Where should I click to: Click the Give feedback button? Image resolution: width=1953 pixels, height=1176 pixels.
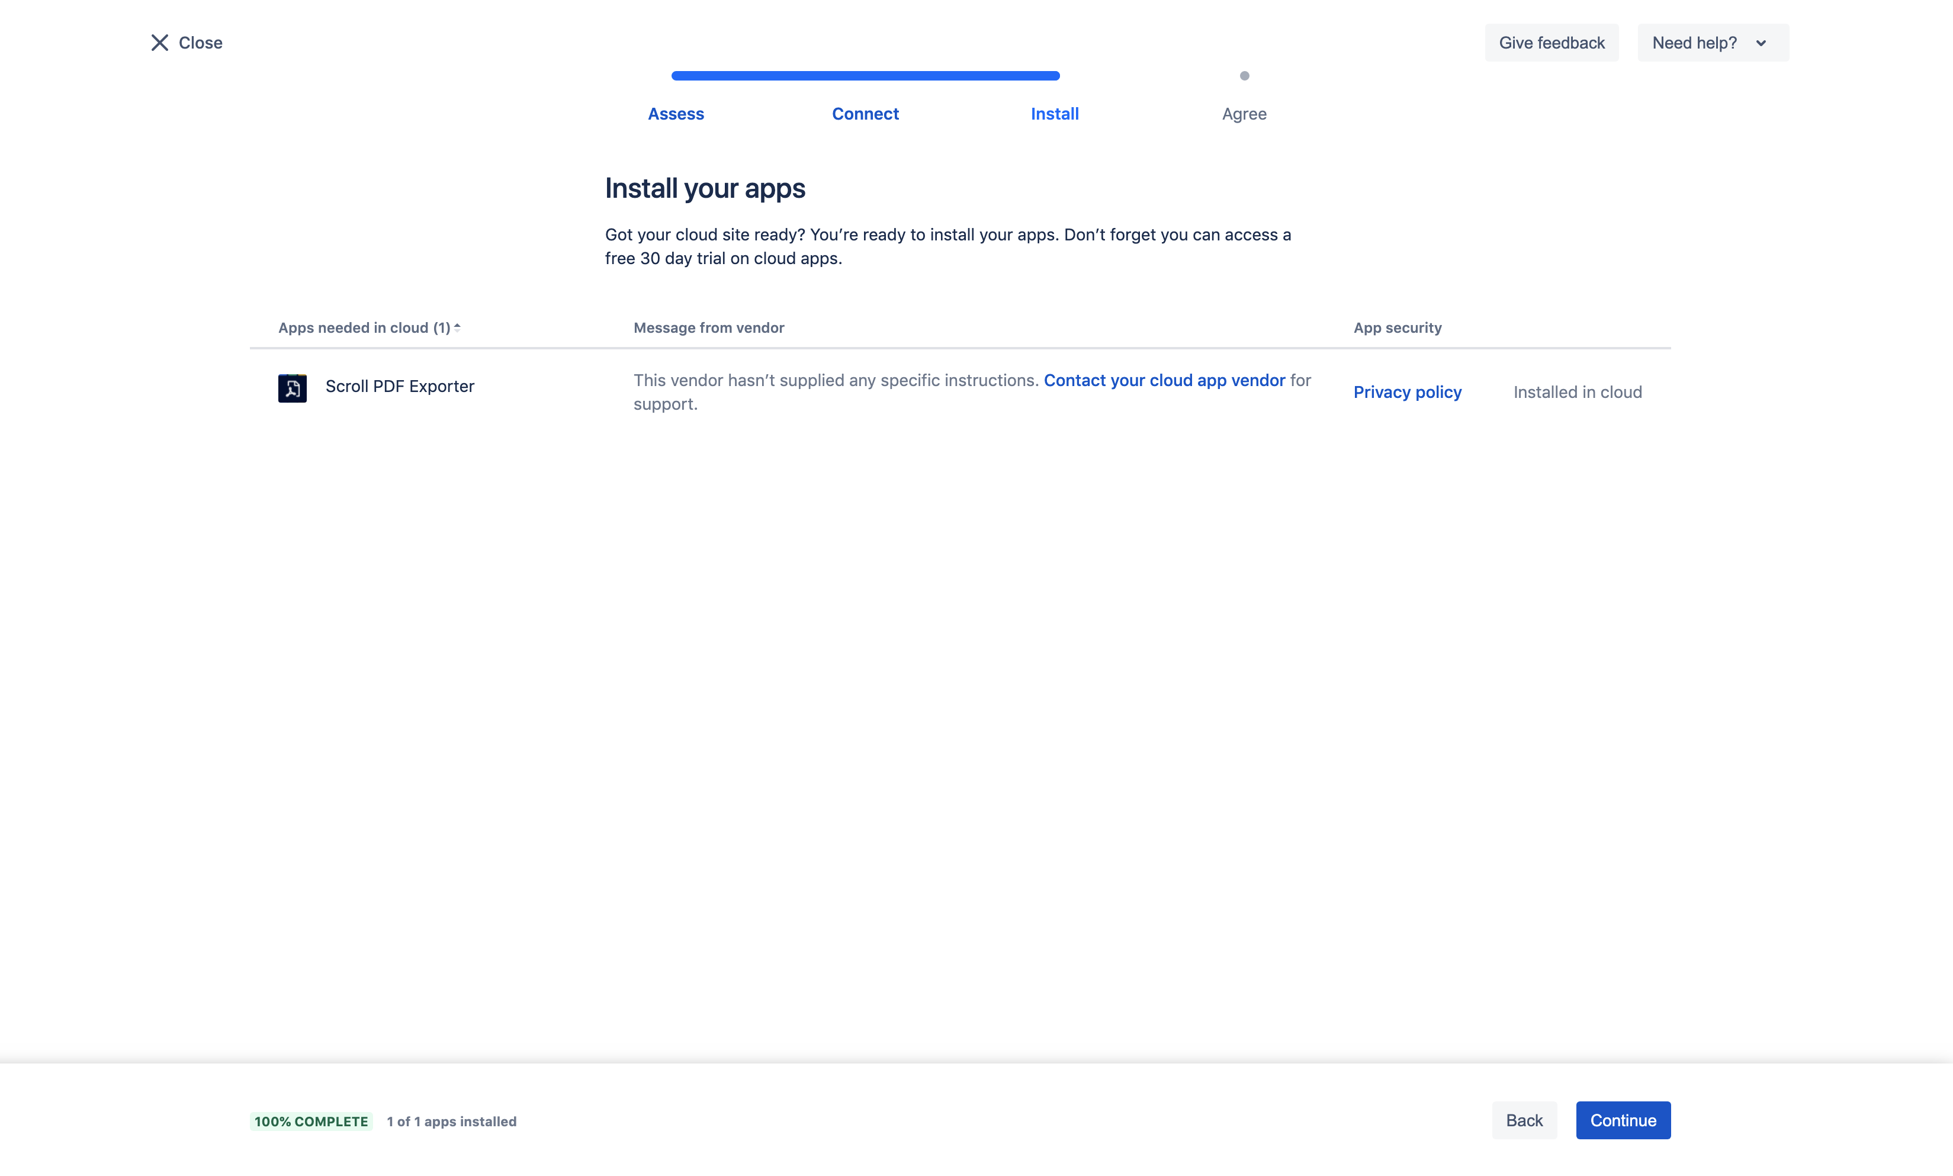[x=1552, y=43]
